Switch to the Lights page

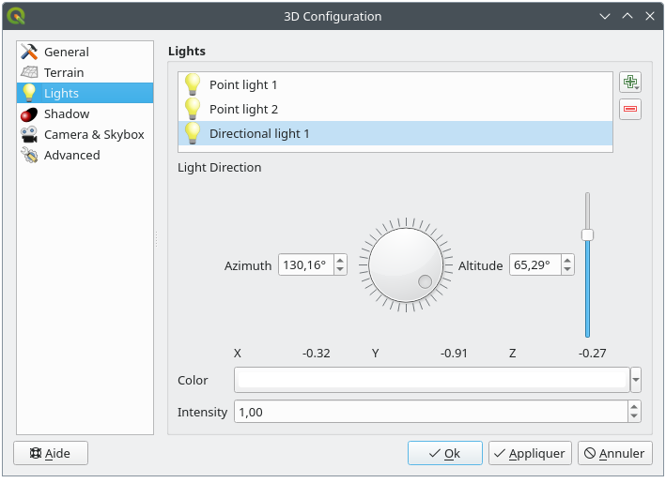pyautogui.click(x=85, y=93)
